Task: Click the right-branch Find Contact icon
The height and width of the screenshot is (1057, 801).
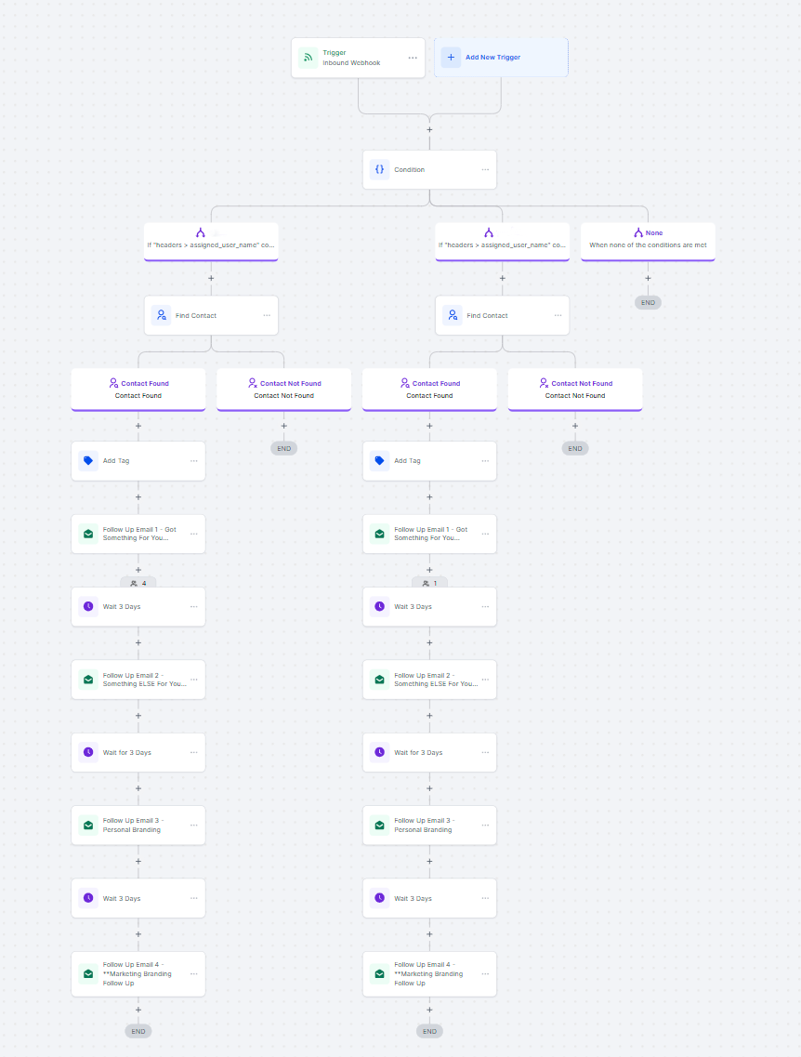Action: 452,315
